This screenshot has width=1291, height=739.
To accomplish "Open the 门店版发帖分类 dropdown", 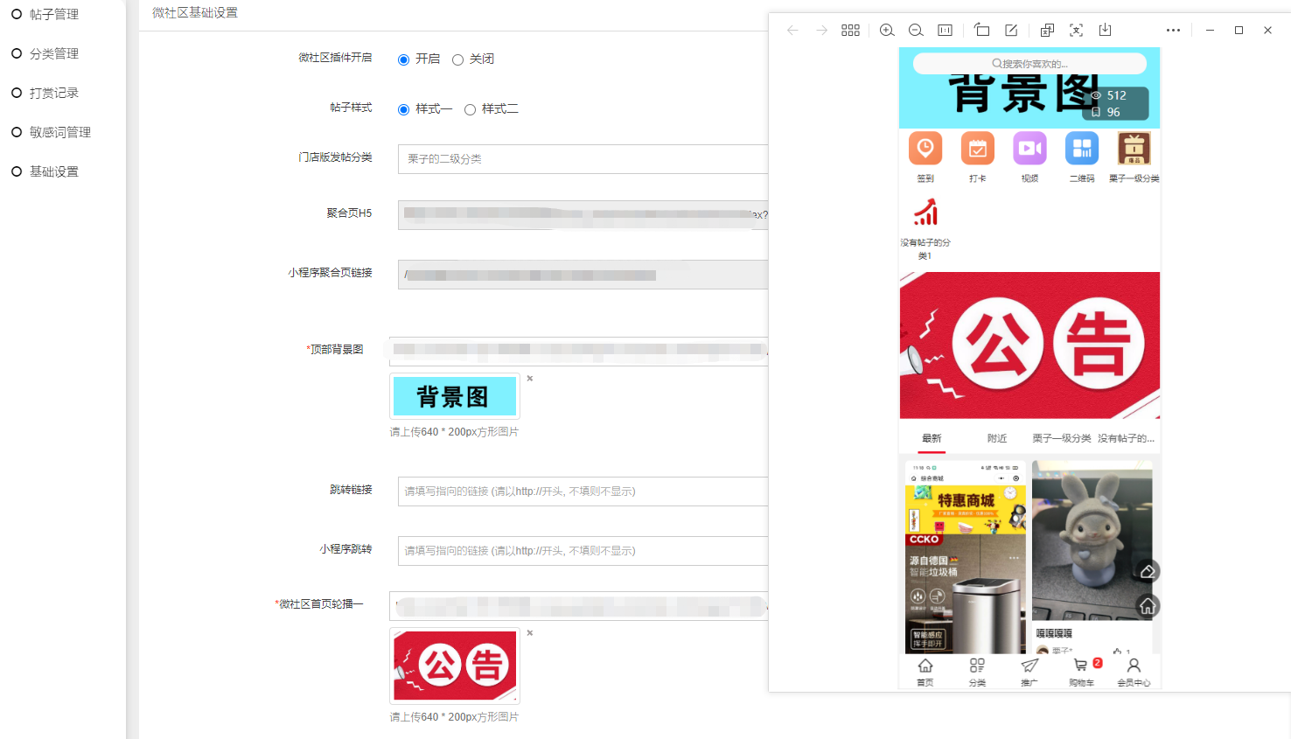I will (x=583, y=159).
